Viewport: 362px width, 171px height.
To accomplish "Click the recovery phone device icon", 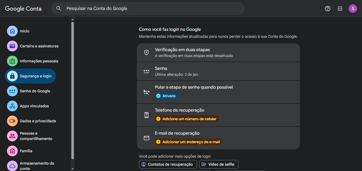I will [147, 115].
